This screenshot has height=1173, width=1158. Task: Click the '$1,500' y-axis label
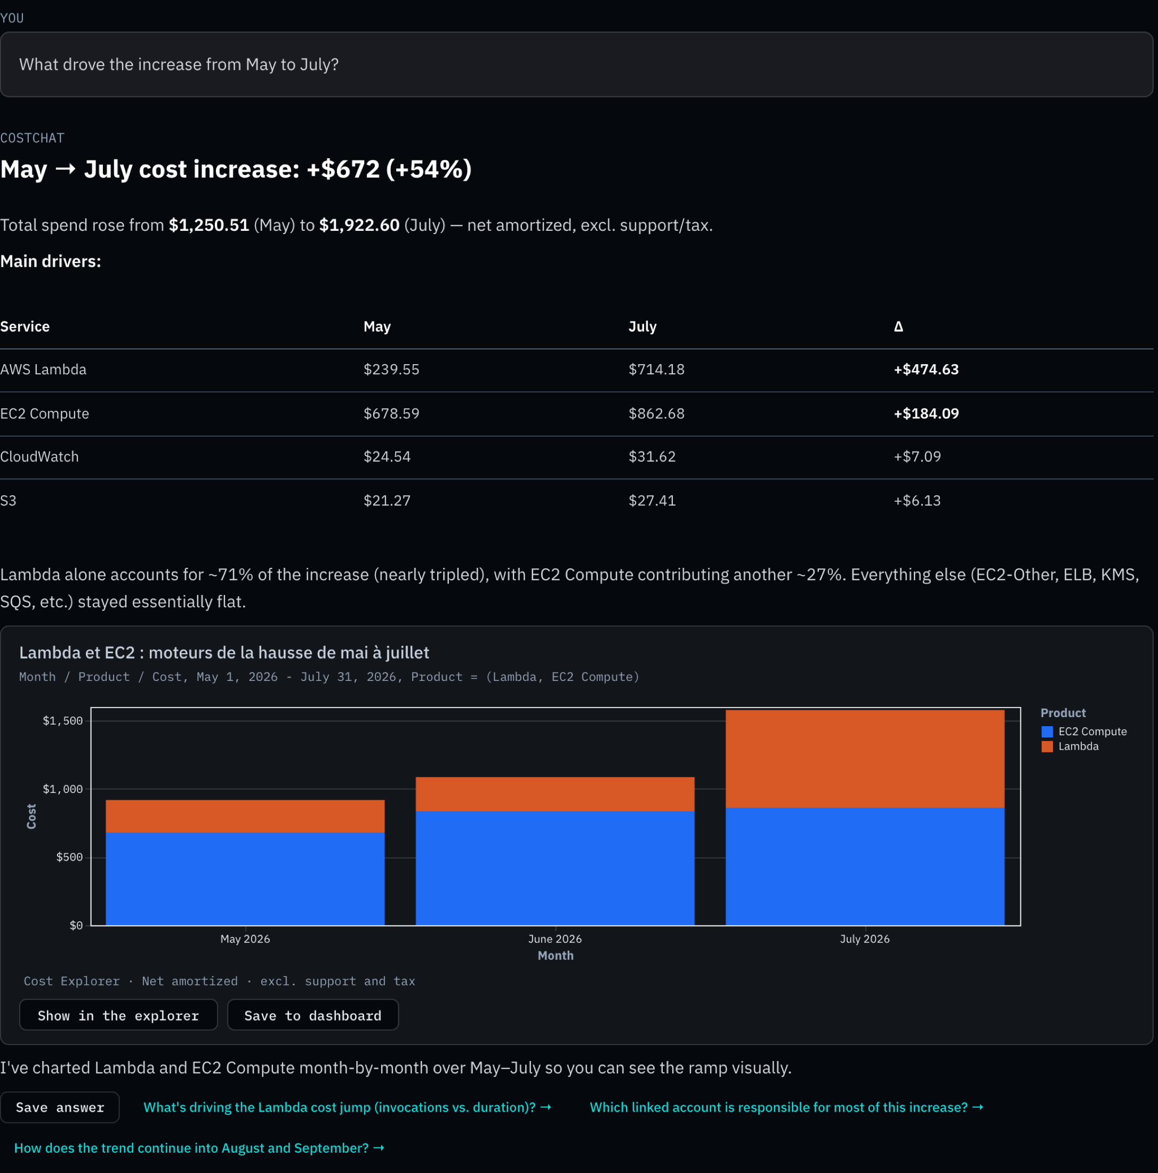click(x=62, y=721)
